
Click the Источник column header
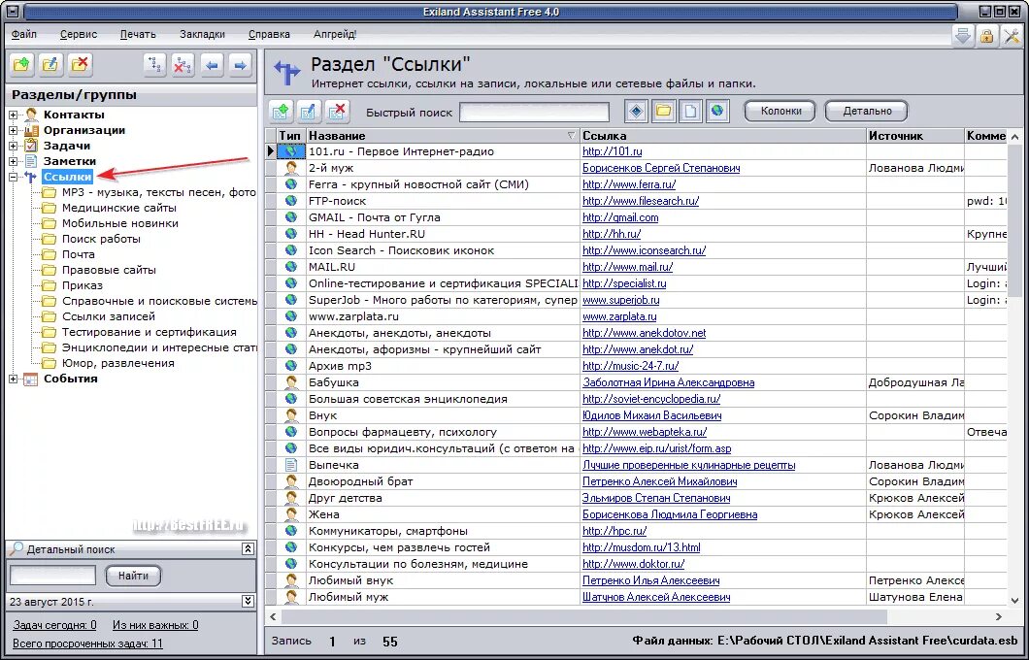pos(914,136)
